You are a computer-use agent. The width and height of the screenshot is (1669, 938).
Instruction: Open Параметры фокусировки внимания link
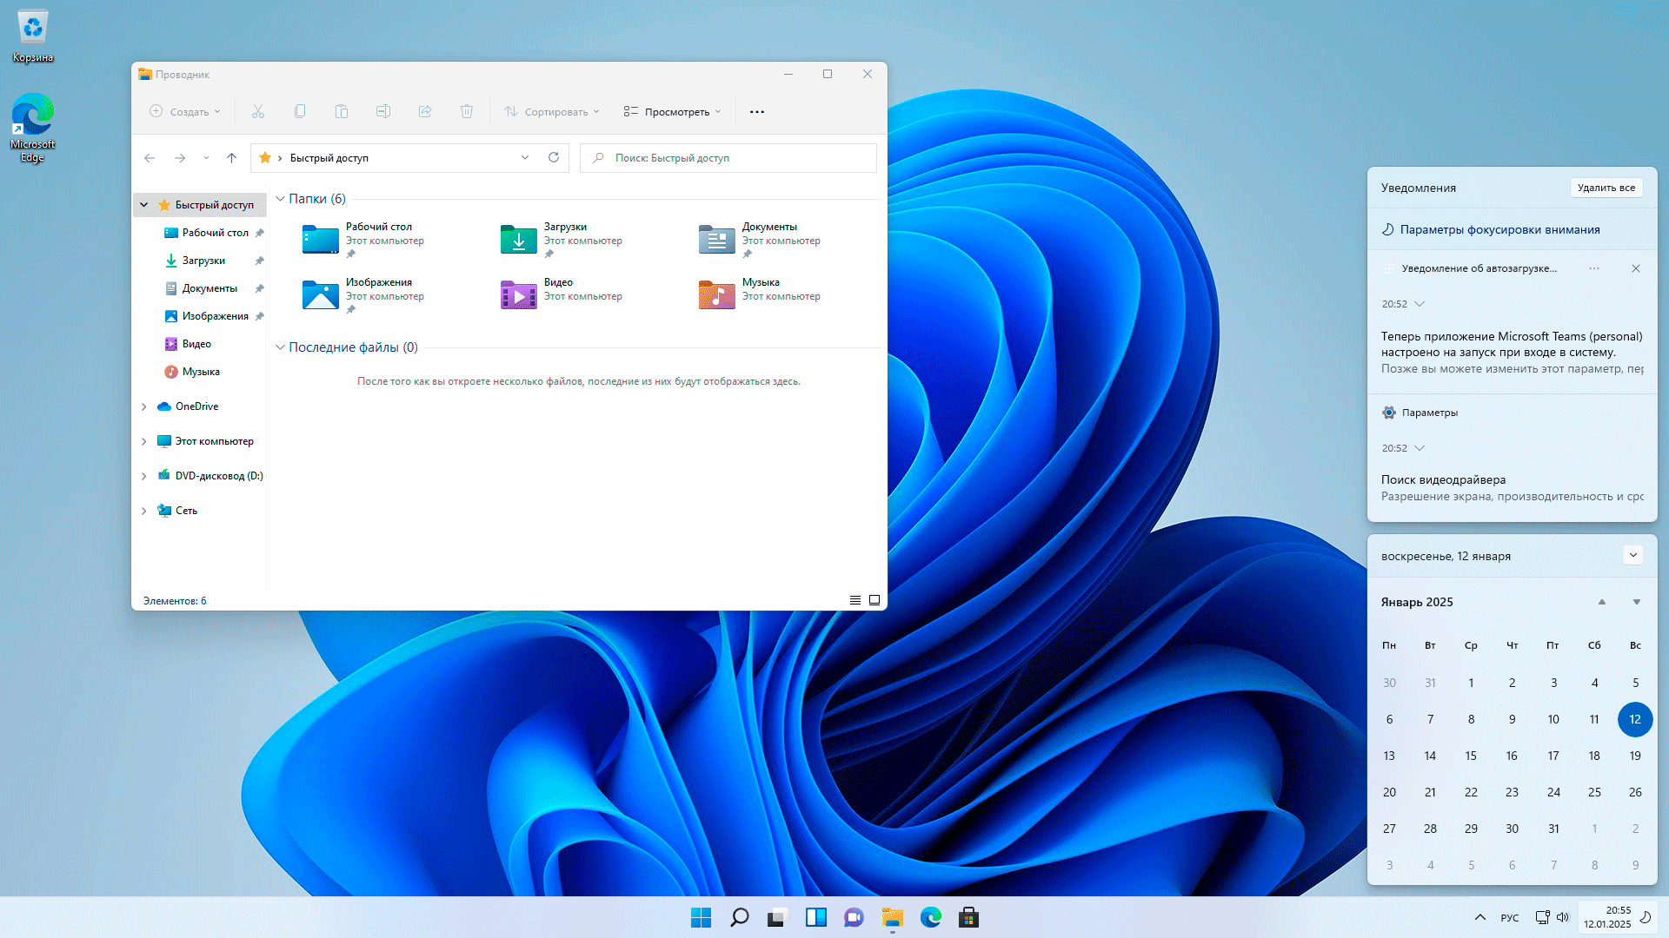coord(1499,229)
